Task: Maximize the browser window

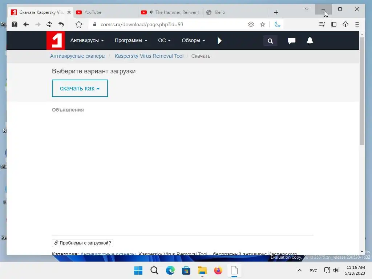Action: tap(340, 9)
